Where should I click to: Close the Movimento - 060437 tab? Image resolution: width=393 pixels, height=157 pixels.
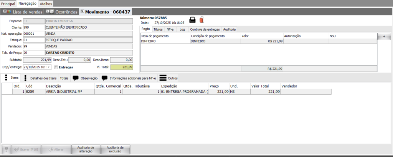click(x=82, y=11)
